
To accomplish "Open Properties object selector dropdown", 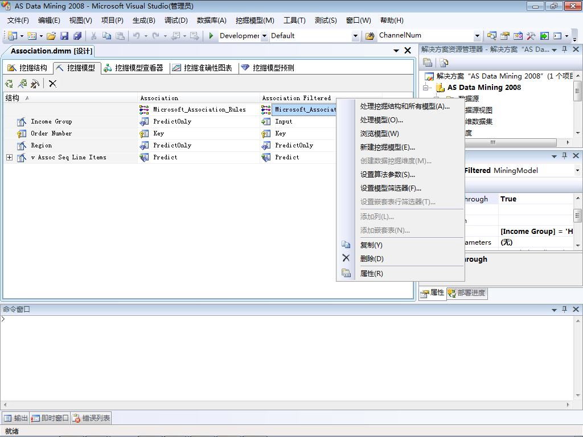I will tap(577, 171).
